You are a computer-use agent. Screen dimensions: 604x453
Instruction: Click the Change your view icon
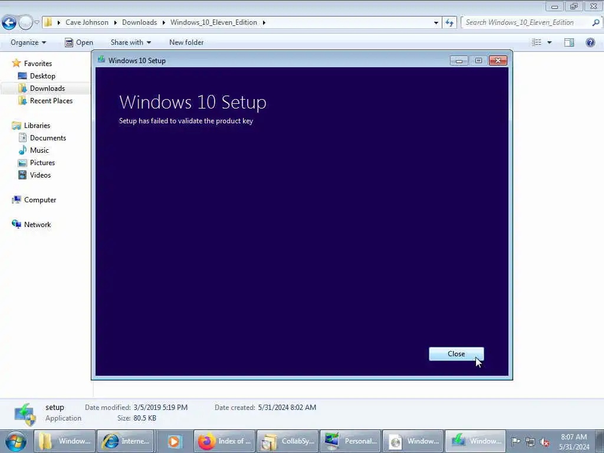[537, 42]
